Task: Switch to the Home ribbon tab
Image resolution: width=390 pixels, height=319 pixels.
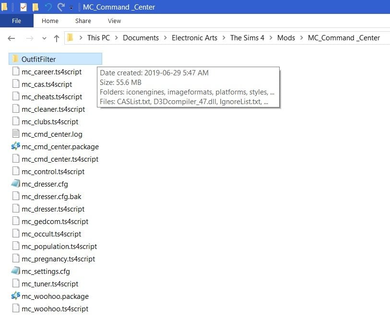Action: [50, 21]
